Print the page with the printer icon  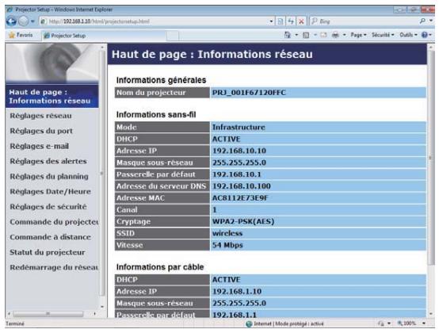[335, 35]
